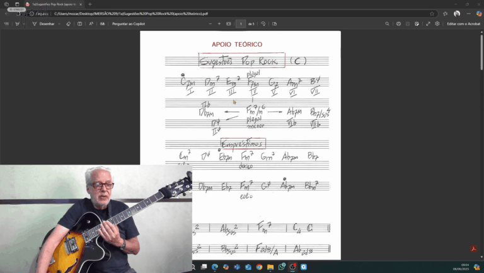
Task: Select the Sugestões Pop Rock PDF tab
Action: 54,4
